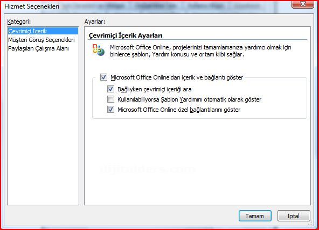Select the Çevrimiçi İçerik category
This screenshot has width=319, height=230.
(x=43, y=31)
